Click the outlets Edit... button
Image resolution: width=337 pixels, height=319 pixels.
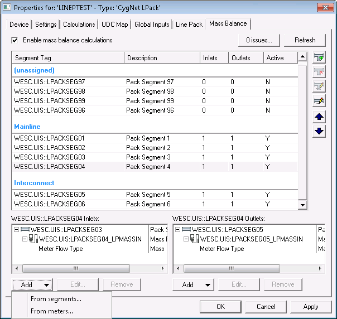pyautogui.click(x=239, y=284)
